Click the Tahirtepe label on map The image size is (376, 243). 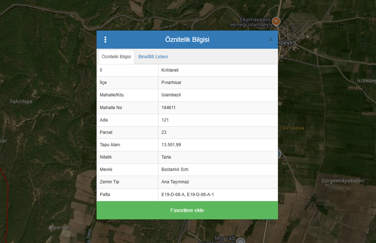[21, 101]
